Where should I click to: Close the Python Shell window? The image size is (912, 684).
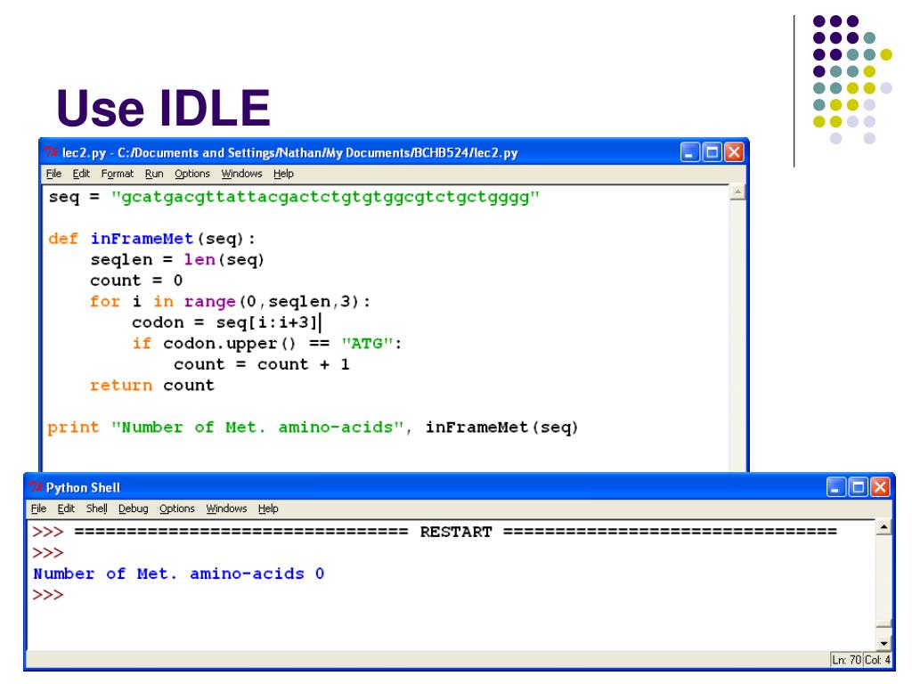[879, 487]
